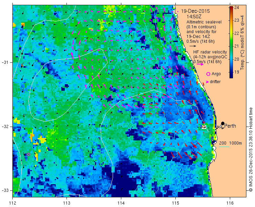This screenshot has width=255, height=207.
Task: Click the '19-Dec 14Z' text
Action: point(198,37)
